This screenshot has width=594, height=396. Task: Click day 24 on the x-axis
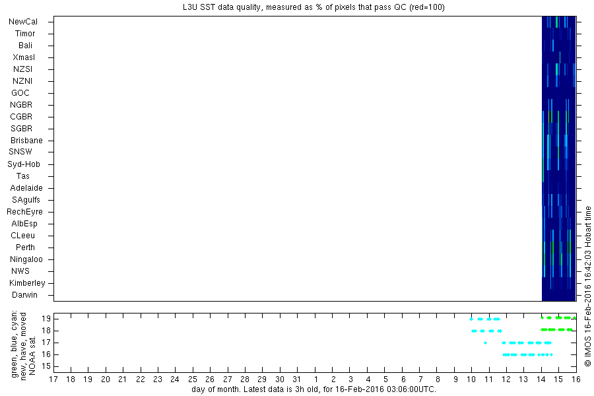pos(175,379)
